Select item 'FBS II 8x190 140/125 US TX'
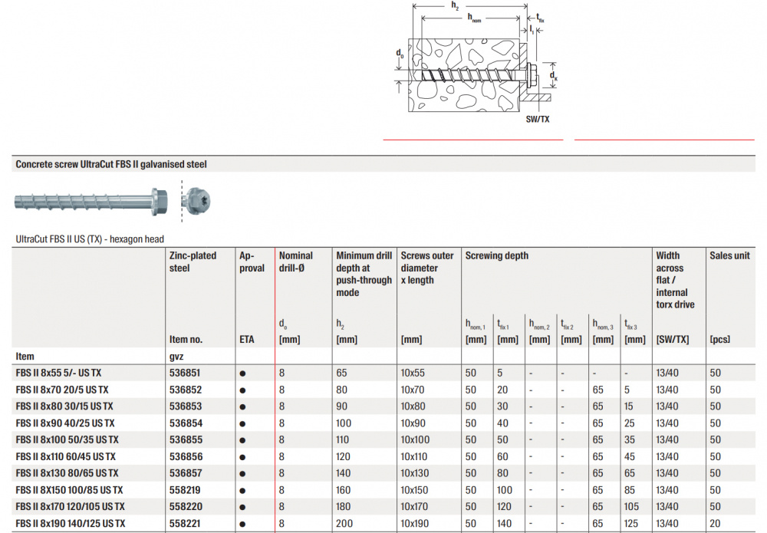The image size is (767, 533). click(71, 523)
